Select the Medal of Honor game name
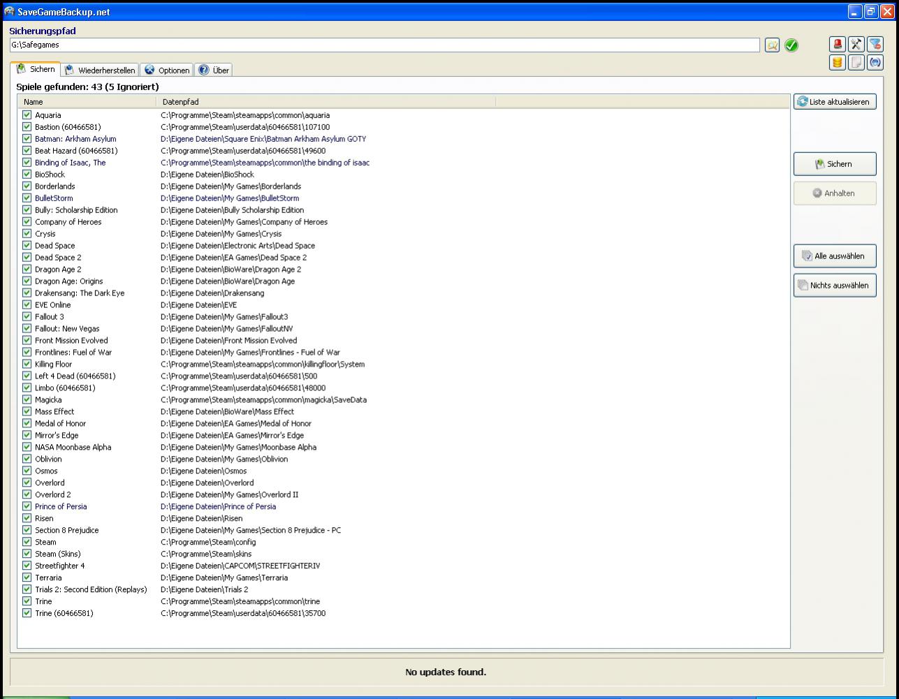The height and width of the screenshot is (699, 899). (x=61, y=424)
